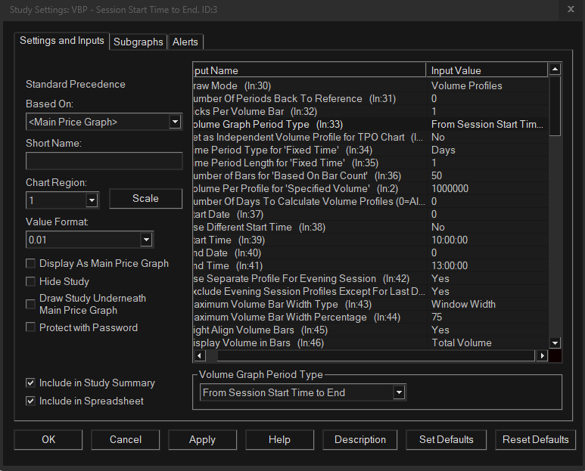
Task: Click the Scale button
Action: 145,198
